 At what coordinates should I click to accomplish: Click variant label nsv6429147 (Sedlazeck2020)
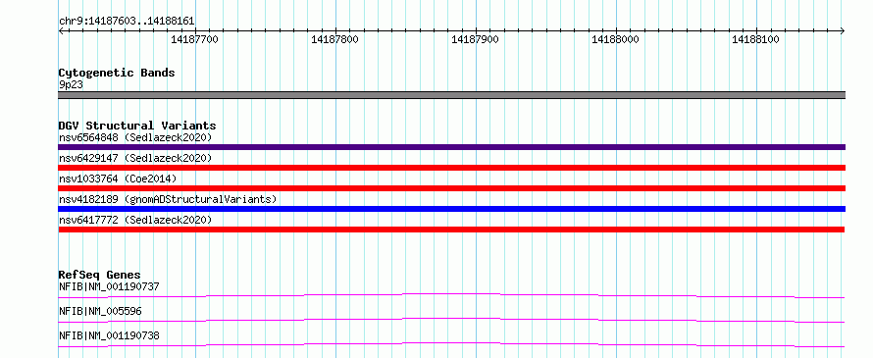[135, 158]
